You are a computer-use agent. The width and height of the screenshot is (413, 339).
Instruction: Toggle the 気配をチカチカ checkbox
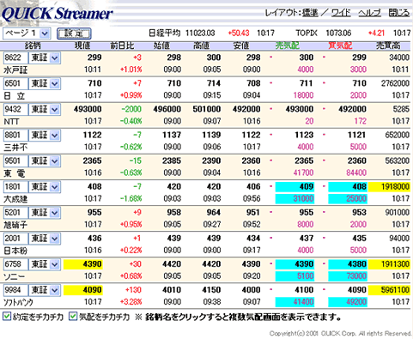coord(73,317)
